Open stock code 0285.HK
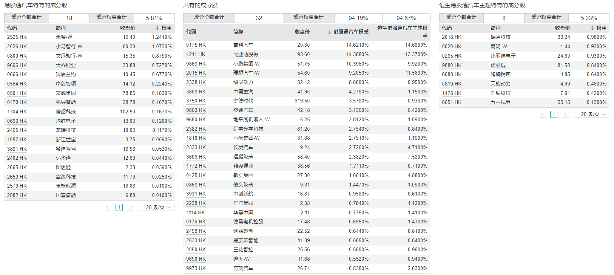This screenshot has width=614, height=275. coord(452,56)
